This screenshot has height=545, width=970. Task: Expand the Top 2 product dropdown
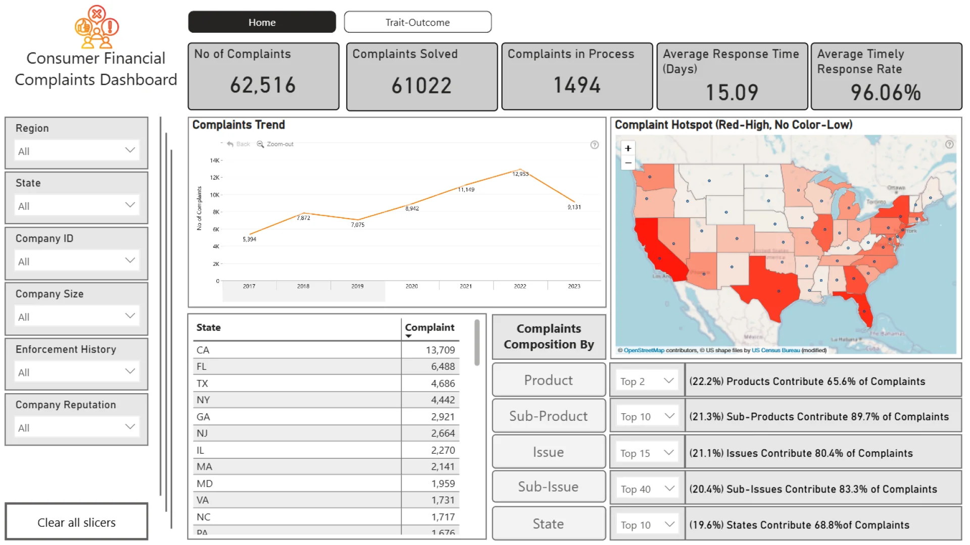click(668, 381)
